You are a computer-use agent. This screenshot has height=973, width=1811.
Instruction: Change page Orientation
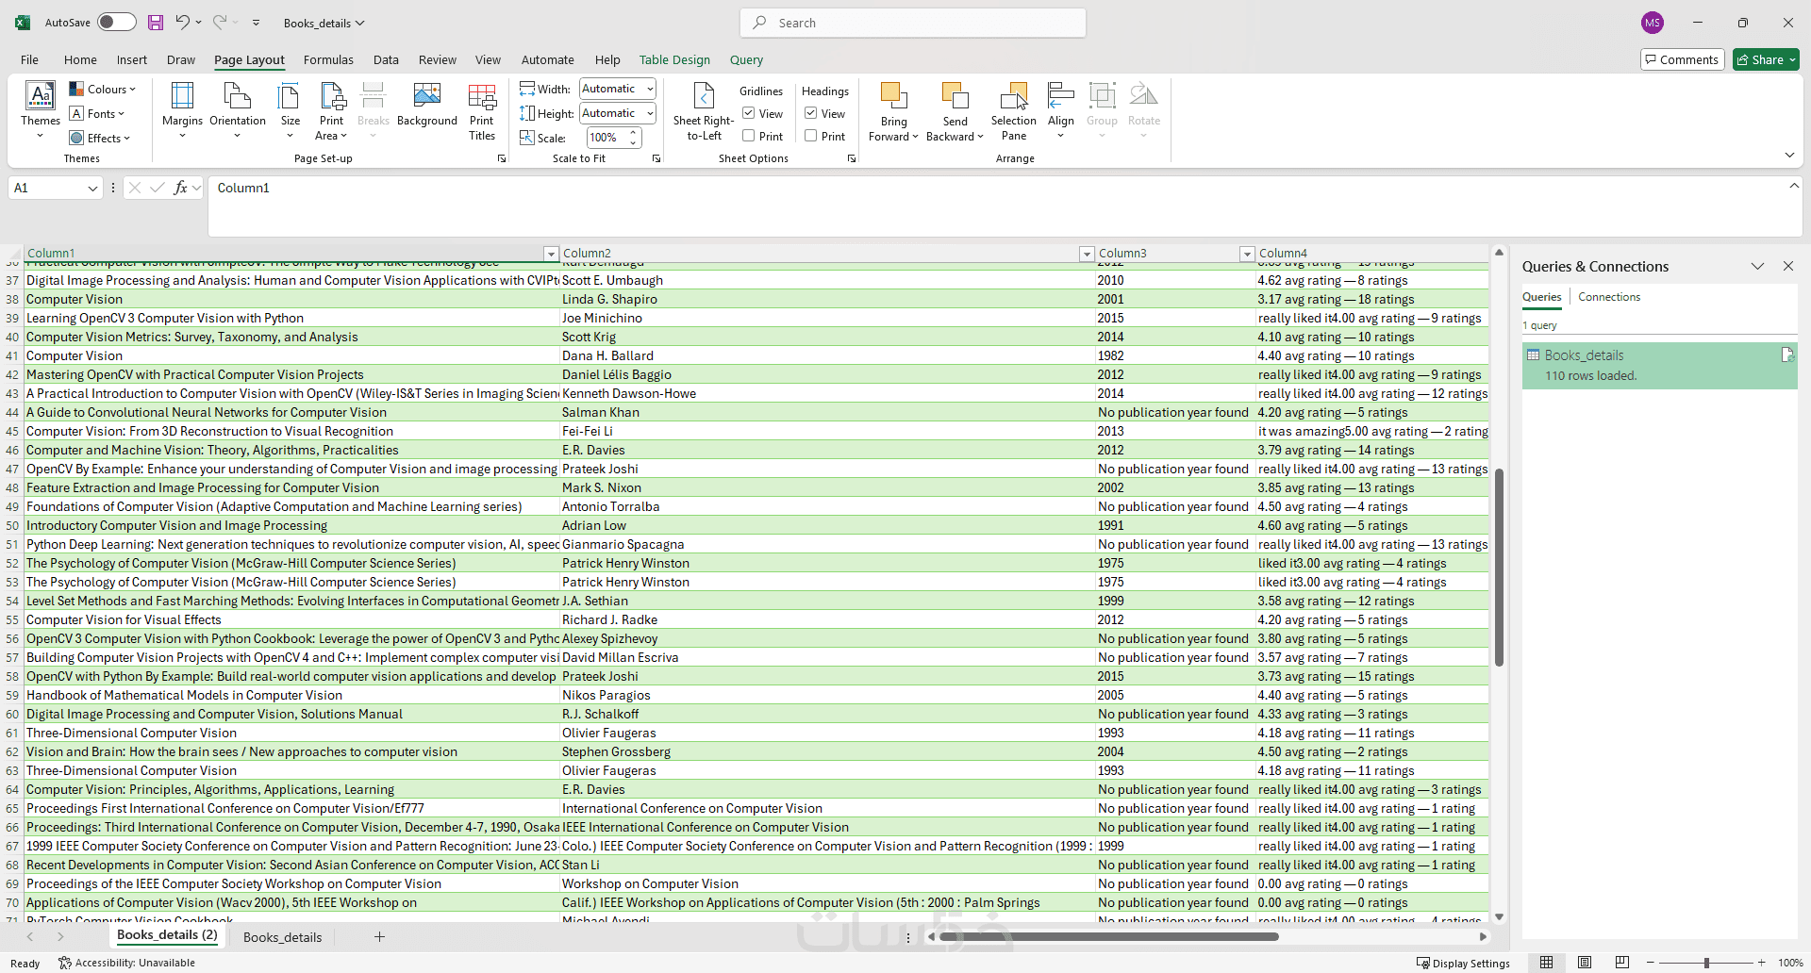tap(238, 110)
